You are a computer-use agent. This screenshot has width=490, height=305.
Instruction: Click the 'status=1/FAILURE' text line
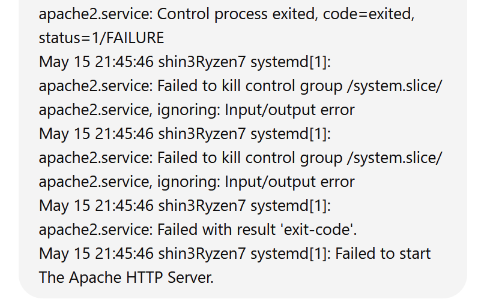pyautogui.click(x=101, y=38)
